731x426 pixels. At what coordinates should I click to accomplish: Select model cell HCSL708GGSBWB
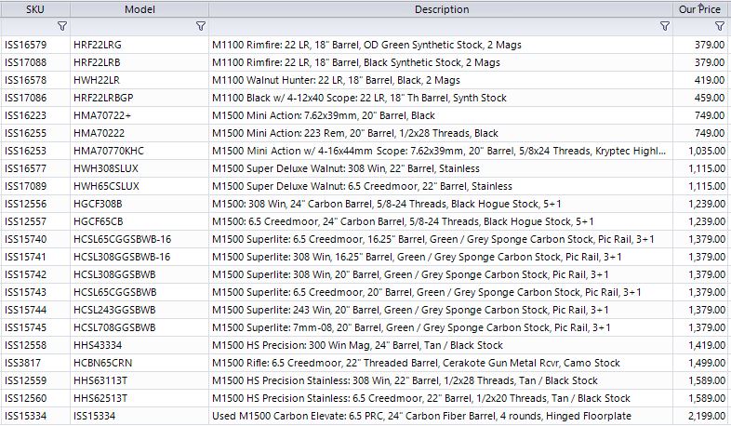pyautogui.click(x=140, y=328)
